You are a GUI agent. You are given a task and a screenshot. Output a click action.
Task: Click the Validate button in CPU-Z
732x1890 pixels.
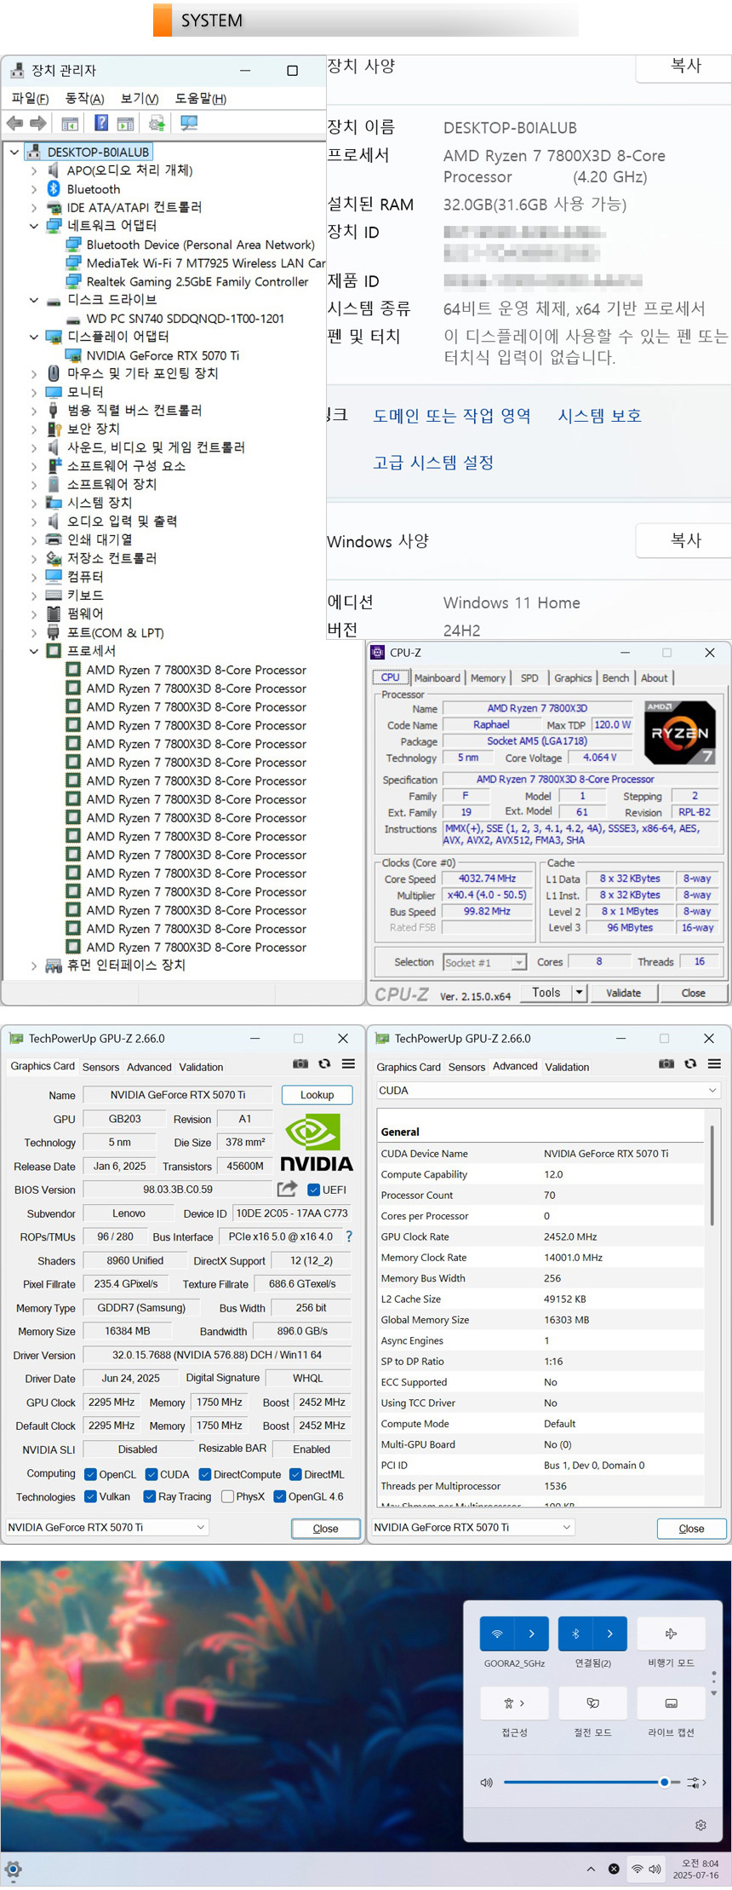point(623,993)
